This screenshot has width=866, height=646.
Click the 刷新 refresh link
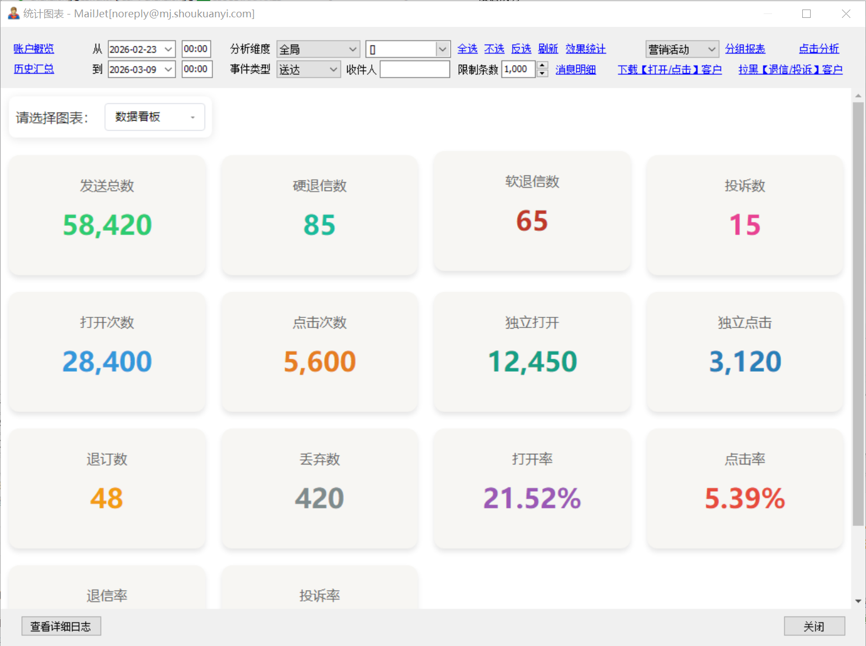tap(548, 49)
